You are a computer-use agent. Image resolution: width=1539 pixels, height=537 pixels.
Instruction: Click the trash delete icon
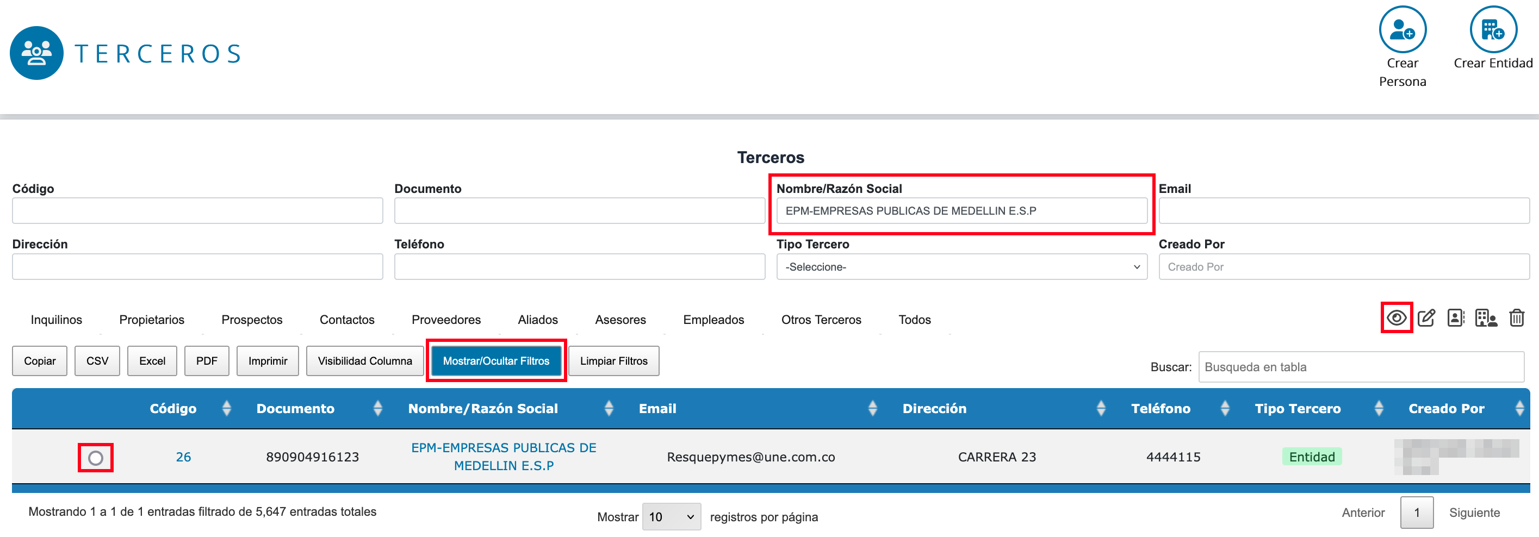click(x=1516, y=318)
